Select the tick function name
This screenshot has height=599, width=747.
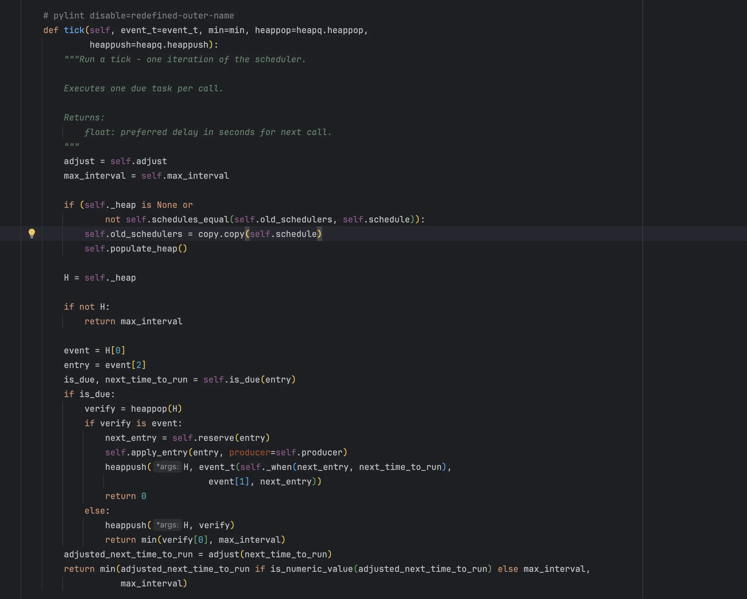click(x=74, y=30)
